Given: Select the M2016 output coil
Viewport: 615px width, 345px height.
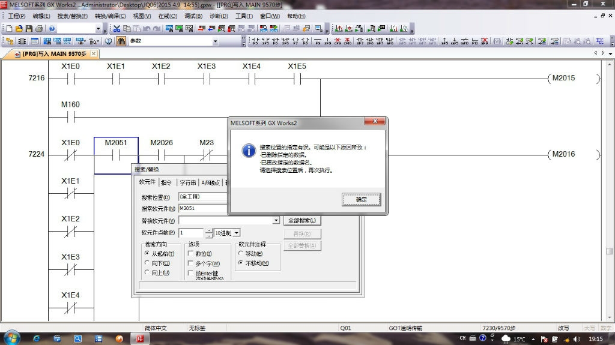Looking at the screenshot, I should click(x=574, y=154).
